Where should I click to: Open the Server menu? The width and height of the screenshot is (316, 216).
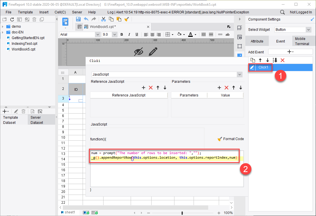pos(77,12)
